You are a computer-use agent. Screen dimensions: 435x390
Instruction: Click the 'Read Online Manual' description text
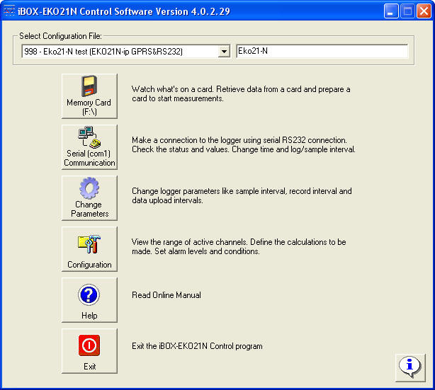pyautogui.click(x=166, y=295)
